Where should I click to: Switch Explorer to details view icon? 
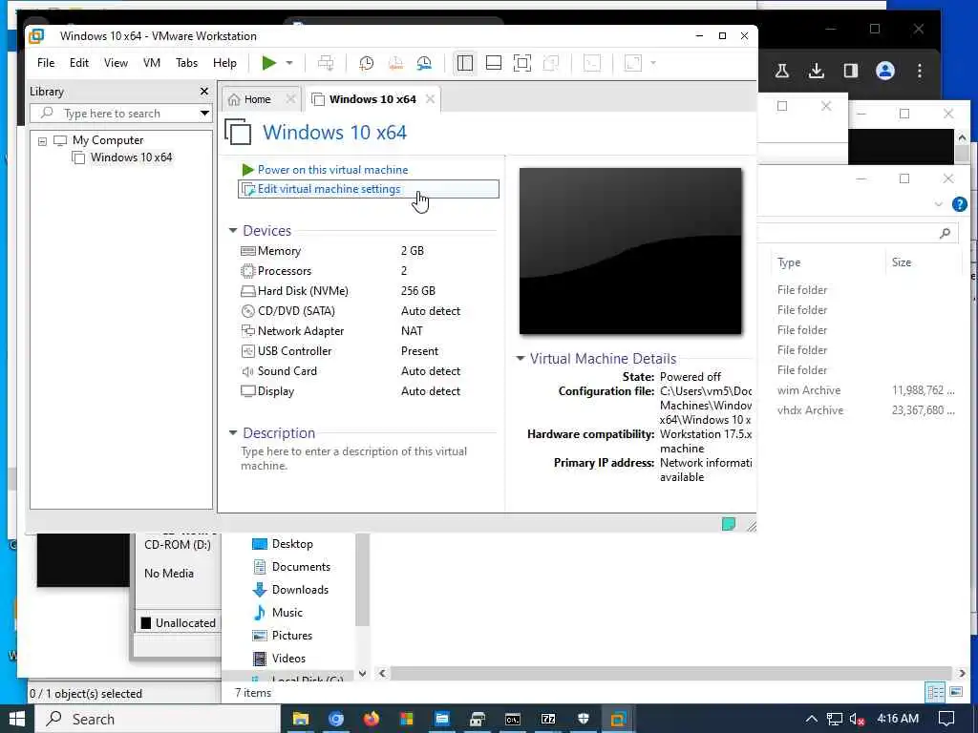[x=935, y=693]
